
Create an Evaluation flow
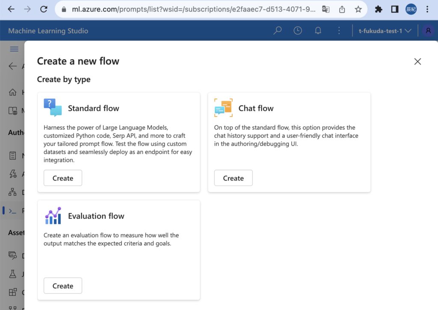[63, 286]
